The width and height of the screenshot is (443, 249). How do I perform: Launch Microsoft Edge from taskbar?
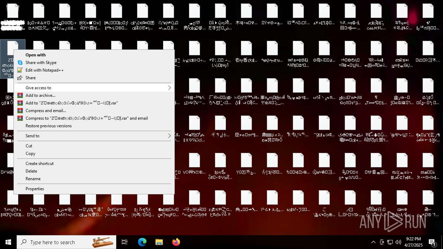[142, 242]
